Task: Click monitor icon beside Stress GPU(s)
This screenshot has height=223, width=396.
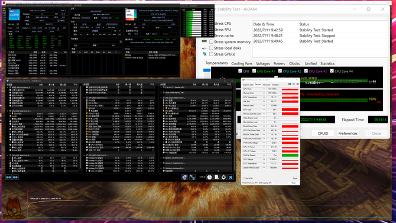Action: coord(205,54)
